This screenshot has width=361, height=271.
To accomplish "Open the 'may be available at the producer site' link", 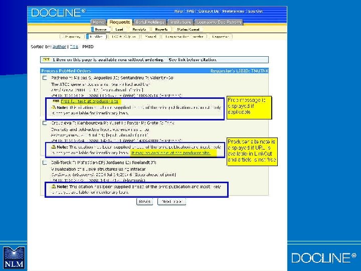I will (x=170, y=153).
